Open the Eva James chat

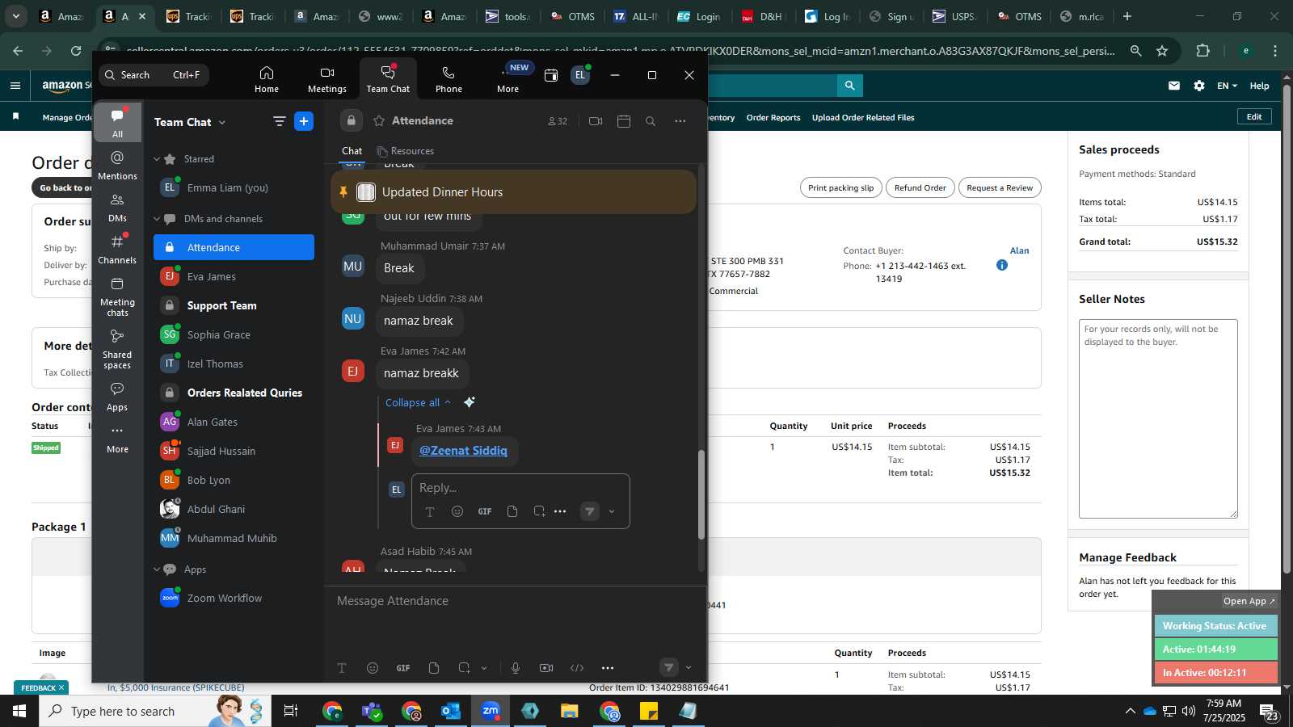pyautogui.click(x=234, y=276)
